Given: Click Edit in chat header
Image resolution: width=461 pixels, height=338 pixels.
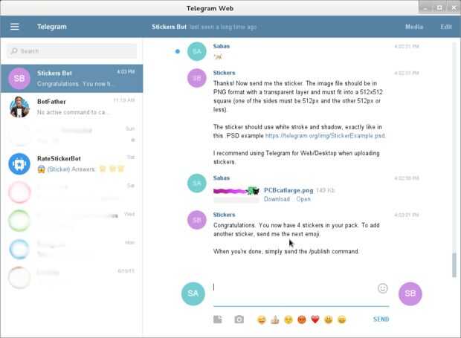Looking at the screenshot, I should [445, 27].
